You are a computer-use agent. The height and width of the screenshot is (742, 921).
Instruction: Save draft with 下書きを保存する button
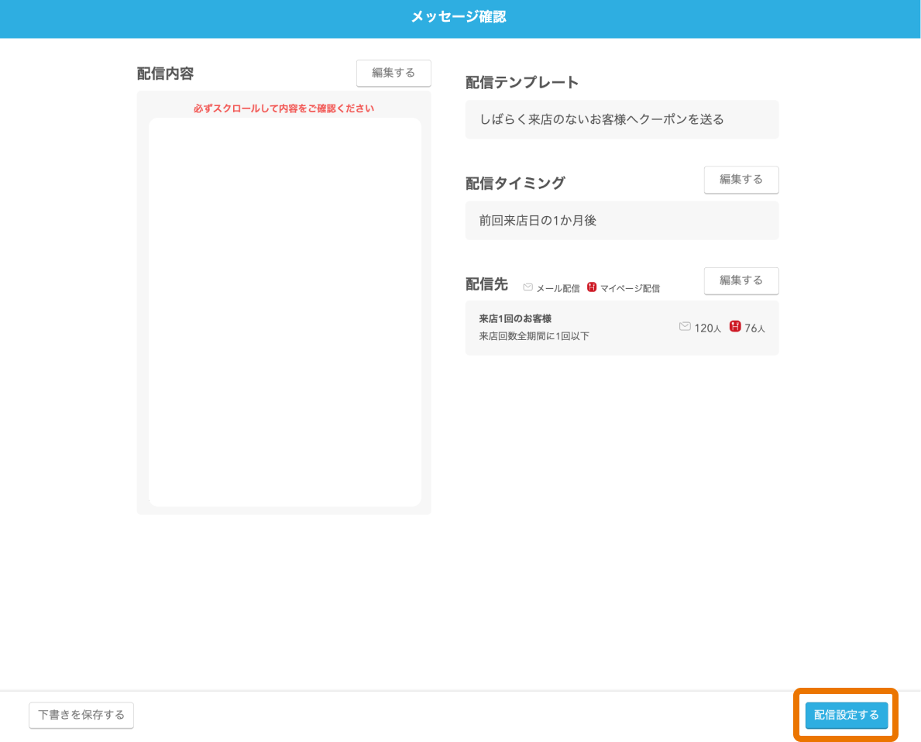(x=81, y=715)
